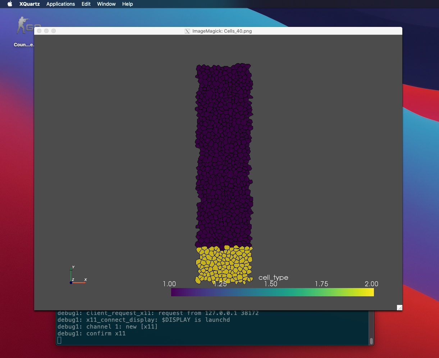
Task: Select the Counter-Strike desktop shortcut icon
Action: tap(24, 27)
